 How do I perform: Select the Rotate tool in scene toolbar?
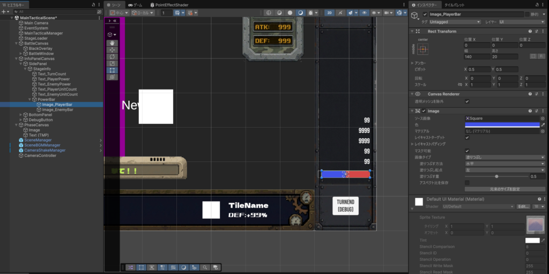tap(113, 56)
